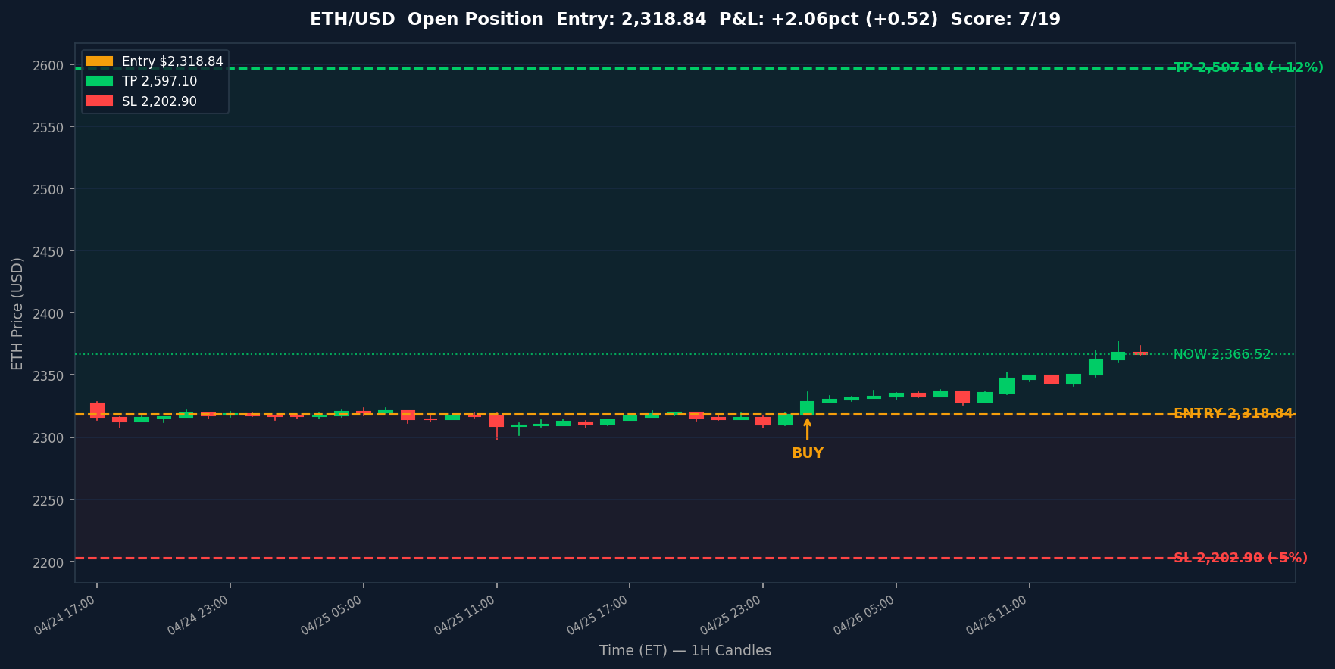Click the 'SL 2,202.90 (-5%)' line label
Screen dimensions: 1335x669
pyautogui.click(x=1240, y=558)
